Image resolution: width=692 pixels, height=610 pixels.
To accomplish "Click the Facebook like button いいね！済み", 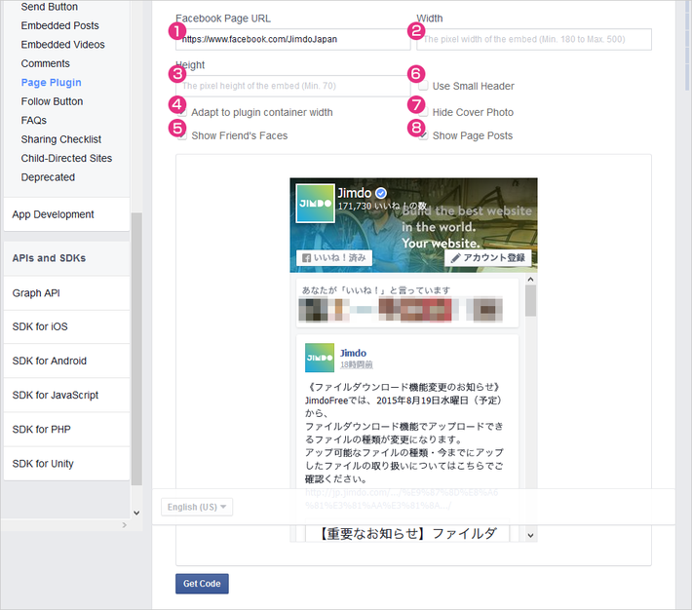I will (334, 258).
